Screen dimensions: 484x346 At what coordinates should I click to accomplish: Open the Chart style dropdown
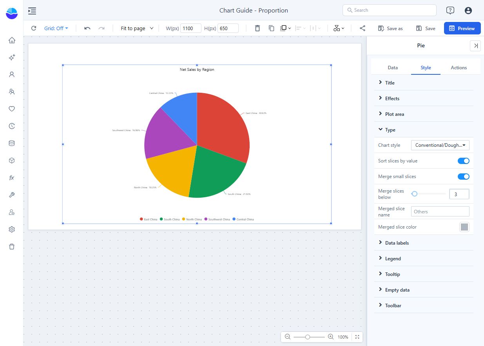pos(440,145)
